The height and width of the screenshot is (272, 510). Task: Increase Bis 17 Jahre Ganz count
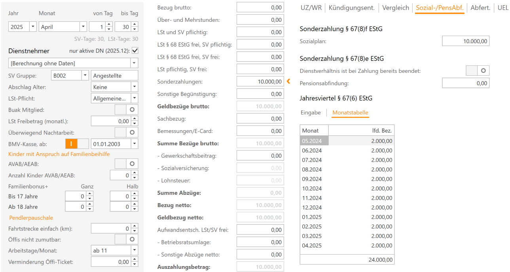pos(89,194)
